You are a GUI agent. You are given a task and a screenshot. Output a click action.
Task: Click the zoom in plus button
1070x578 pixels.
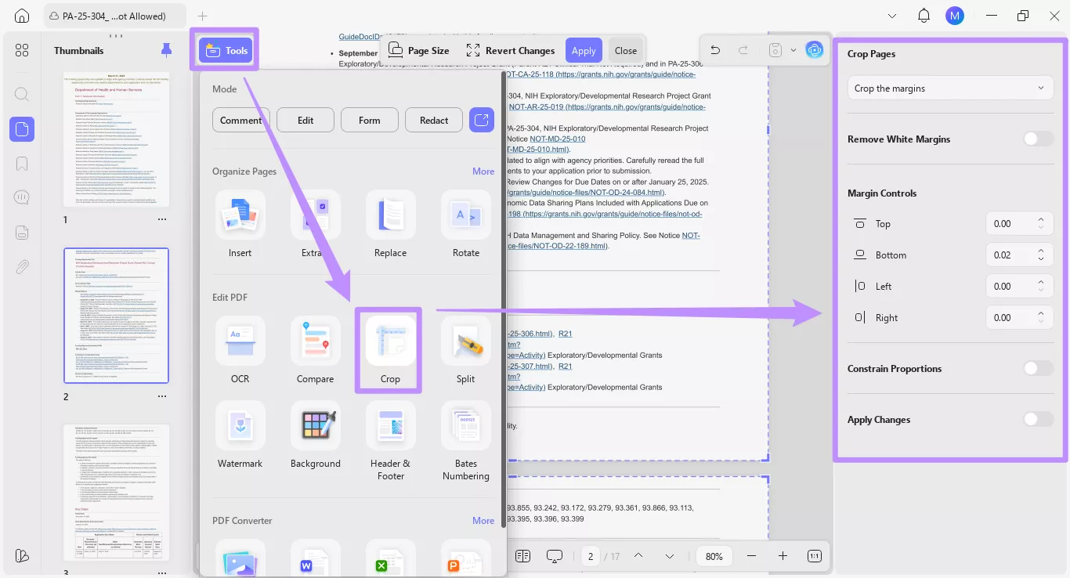pos(783,556)
